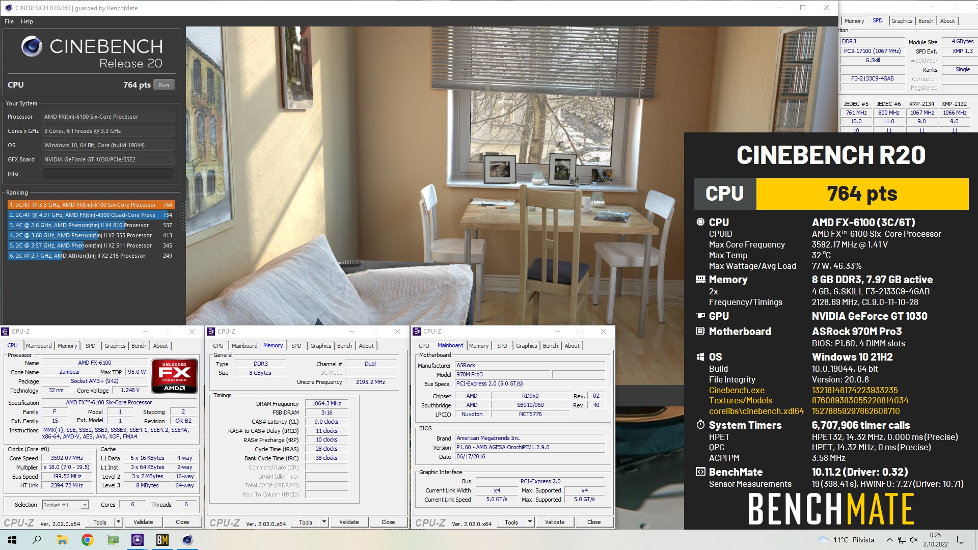Viewport: 978px width, 550px height.
Task: Launch Google Chrome from taskbar
Action: point(87,540)
